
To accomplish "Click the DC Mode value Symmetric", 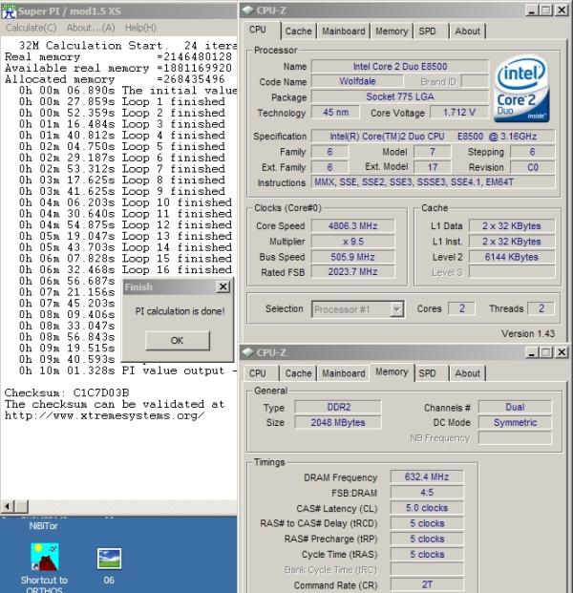I will coord(515,422).
